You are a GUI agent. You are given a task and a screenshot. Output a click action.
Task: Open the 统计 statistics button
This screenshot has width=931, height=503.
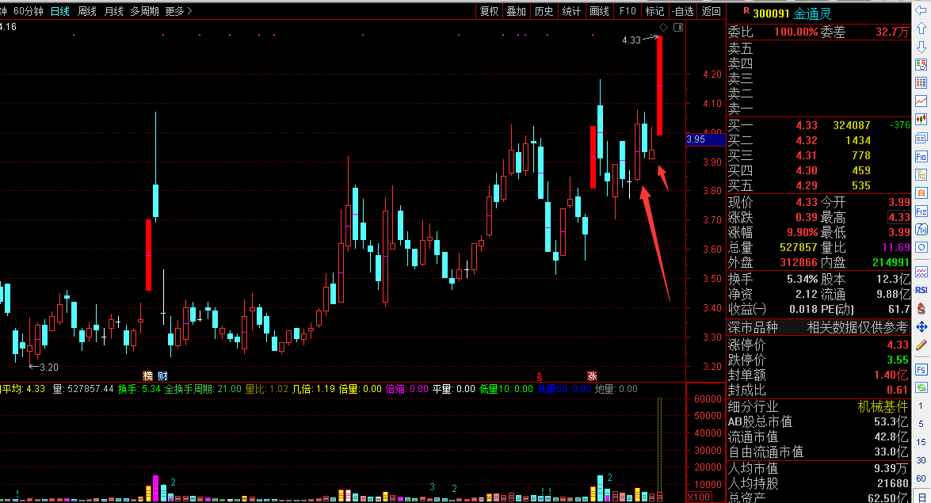click(x=571, y=11)
